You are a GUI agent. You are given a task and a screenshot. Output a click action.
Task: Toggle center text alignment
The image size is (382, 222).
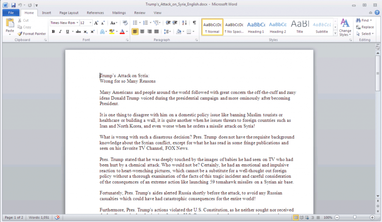coord(142,31)
